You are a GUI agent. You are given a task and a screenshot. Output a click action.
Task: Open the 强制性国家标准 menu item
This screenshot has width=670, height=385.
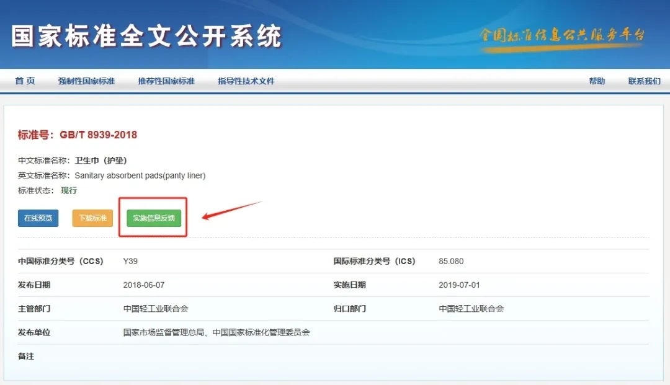click(86, 81)
